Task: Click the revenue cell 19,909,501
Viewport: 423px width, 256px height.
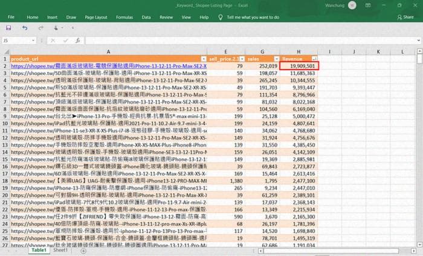Action: click(x=299, y=66)
